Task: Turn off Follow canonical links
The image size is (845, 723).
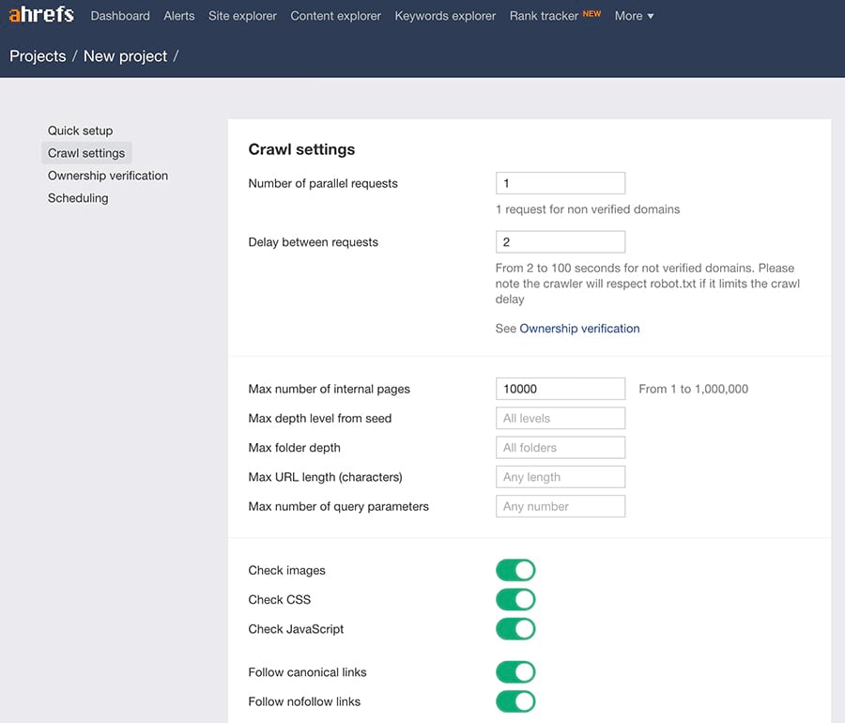Action: click(x=515, y=672)
